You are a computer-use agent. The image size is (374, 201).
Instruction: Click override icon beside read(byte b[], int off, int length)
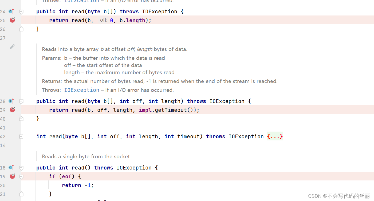point(11,101)
